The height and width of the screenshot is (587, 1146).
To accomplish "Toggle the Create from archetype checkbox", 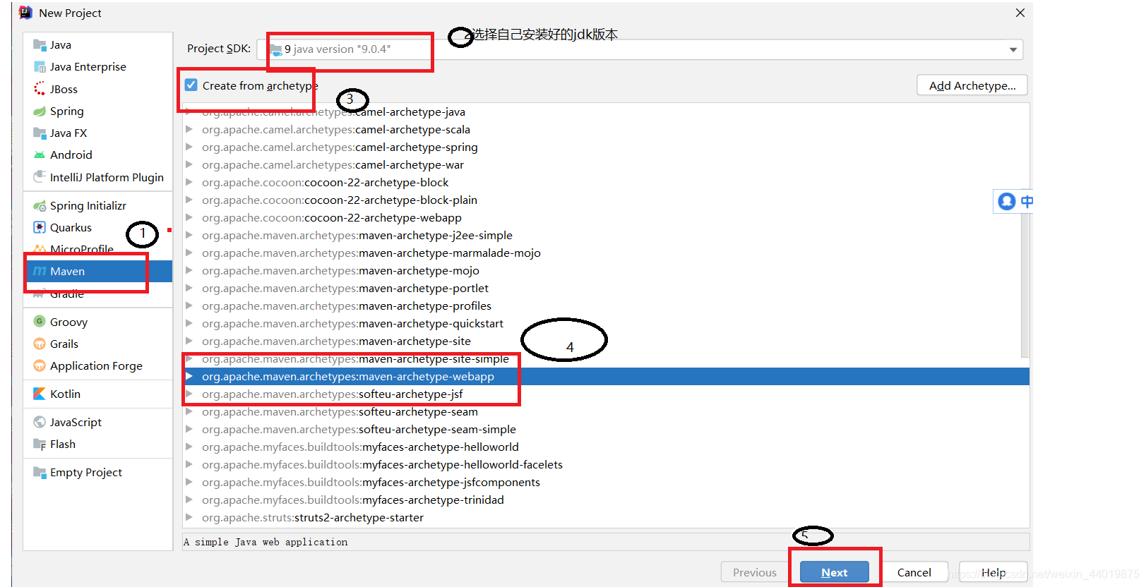I will (191, 85).
